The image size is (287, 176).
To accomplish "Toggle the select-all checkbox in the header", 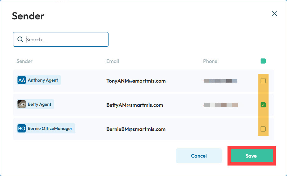I will 263,61.
